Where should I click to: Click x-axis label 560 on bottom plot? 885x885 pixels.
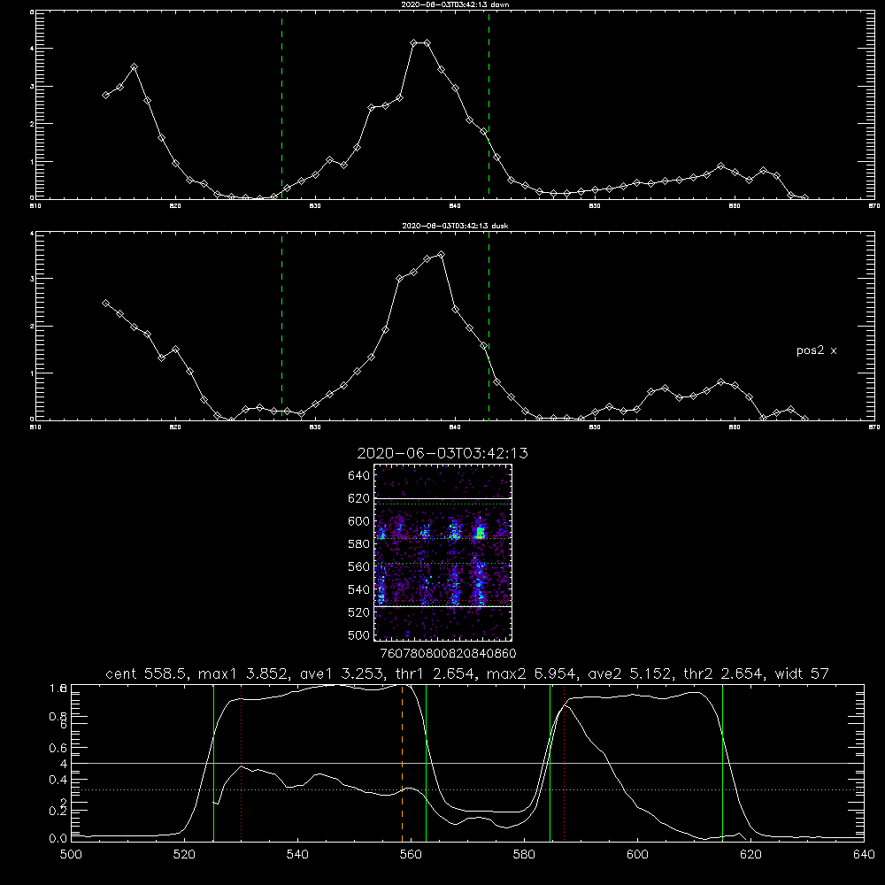point(411,855)
